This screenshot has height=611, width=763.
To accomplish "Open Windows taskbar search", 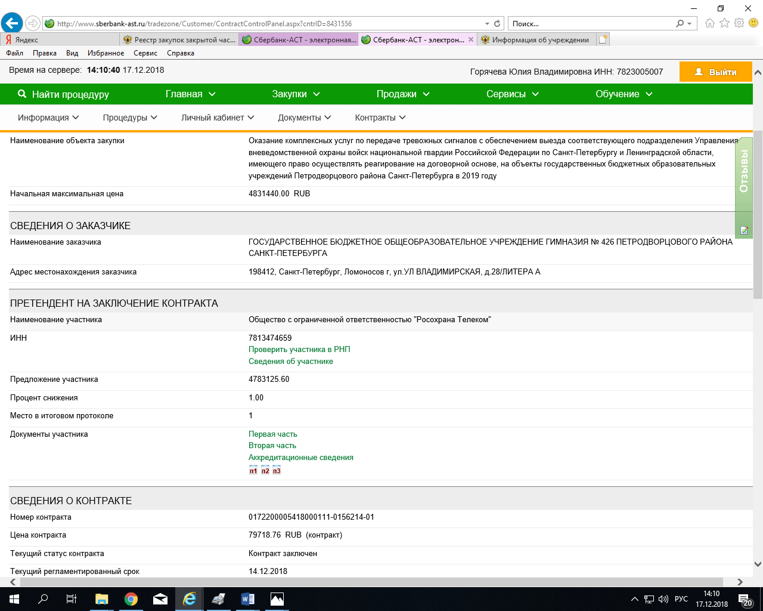I will pos(43,599).
